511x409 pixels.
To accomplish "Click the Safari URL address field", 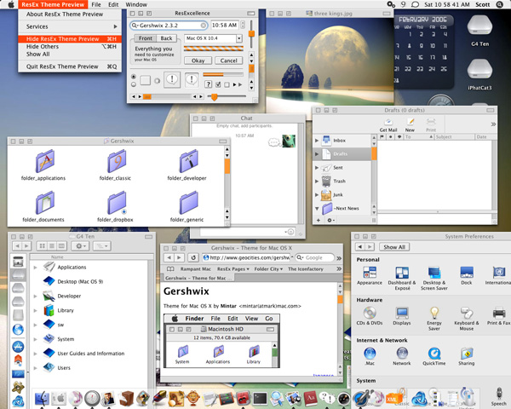I will [x=247, y=257].
